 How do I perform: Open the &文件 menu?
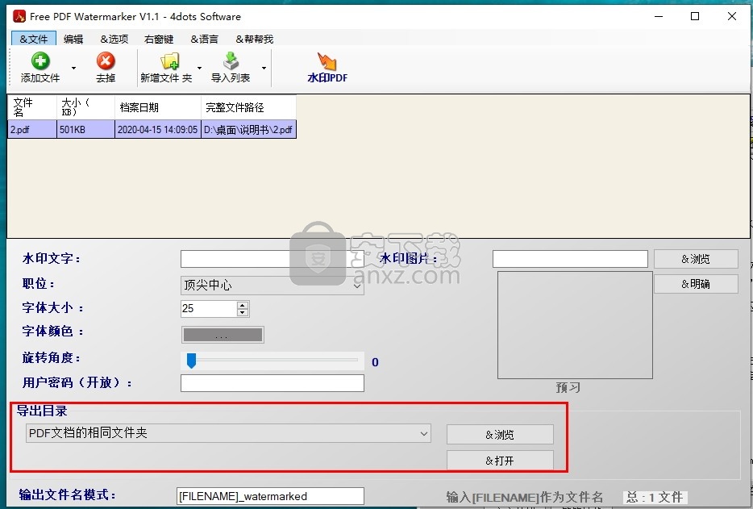click(34, 39)
